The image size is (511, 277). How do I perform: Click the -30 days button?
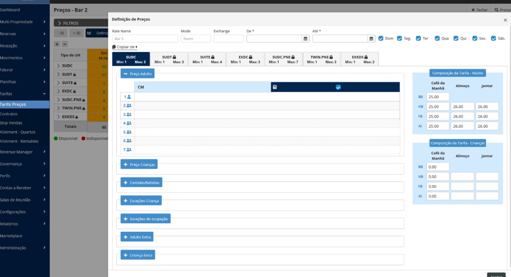coord(61,33)
